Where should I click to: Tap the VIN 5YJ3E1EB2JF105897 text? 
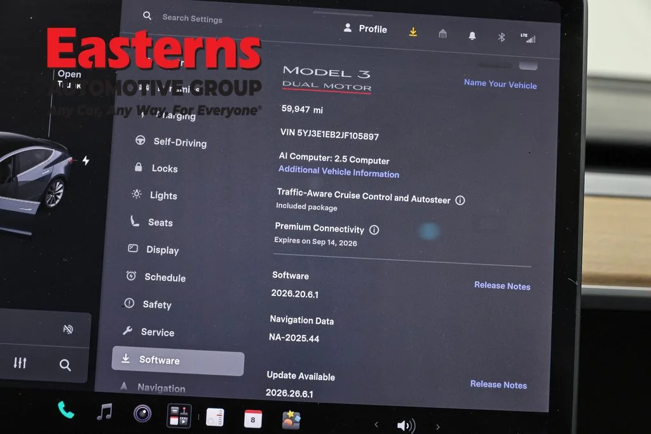[329, 134]
